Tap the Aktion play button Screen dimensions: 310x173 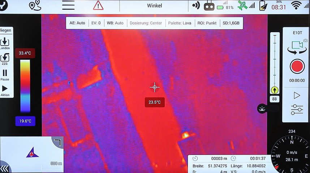(x=5, y=91)
